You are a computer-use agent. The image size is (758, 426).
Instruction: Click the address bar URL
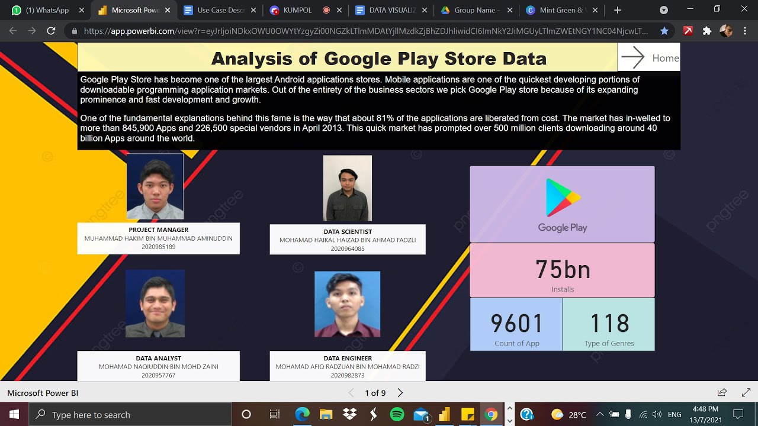(365, 31)
